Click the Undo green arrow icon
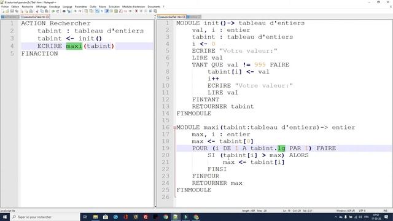This screenshot has width=393, height=221. 53,11
